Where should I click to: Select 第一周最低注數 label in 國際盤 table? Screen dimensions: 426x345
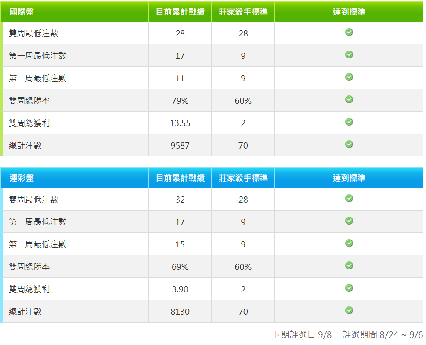coord(37,56)
